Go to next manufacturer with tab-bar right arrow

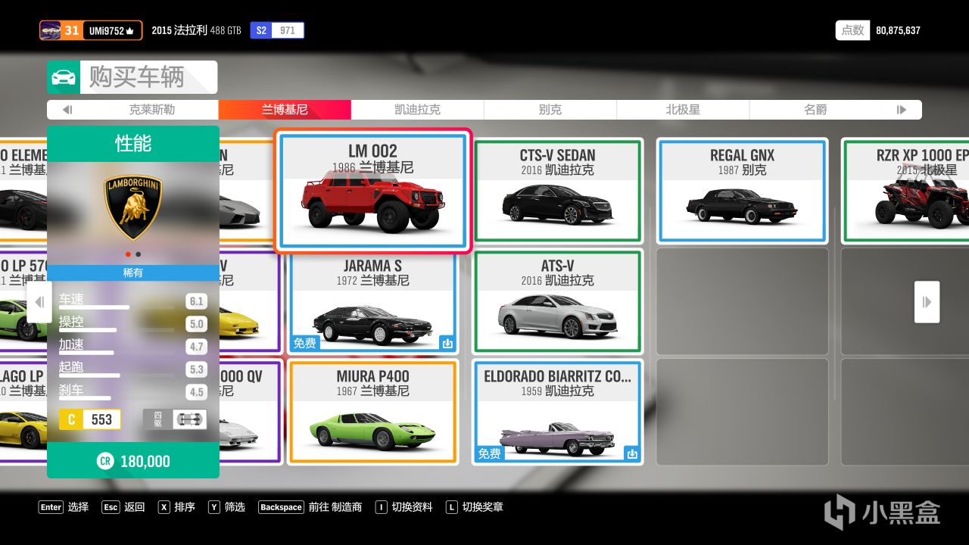(x=901, y=110)
